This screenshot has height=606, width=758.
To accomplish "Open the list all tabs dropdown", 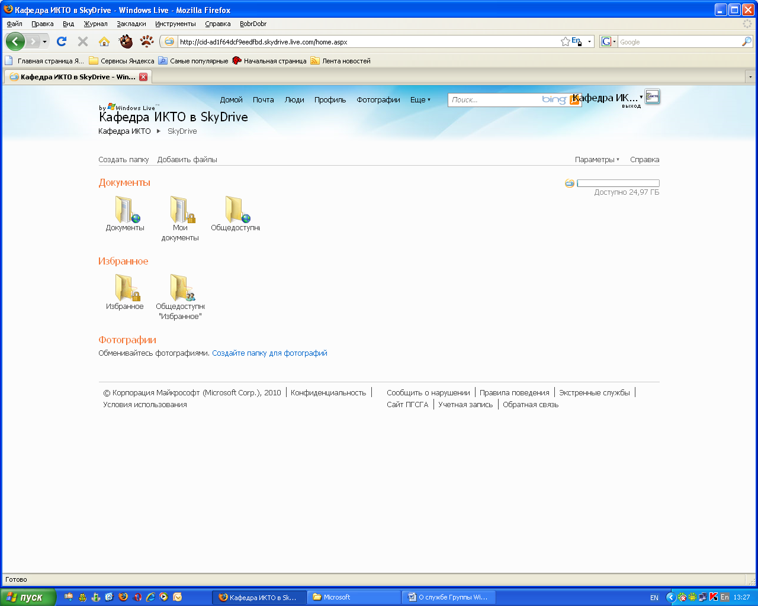I will (x=750, y=77).
